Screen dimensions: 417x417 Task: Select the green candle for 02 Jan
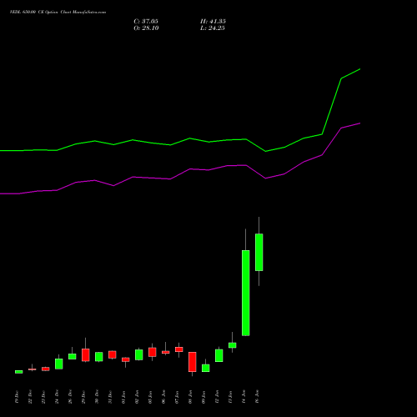(x=139, y=354)
